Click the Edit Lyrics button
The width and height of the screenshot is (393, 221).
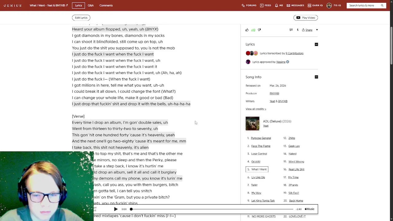tap(81, 18)
